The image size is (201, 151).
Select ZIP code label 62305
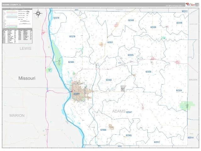71,62
